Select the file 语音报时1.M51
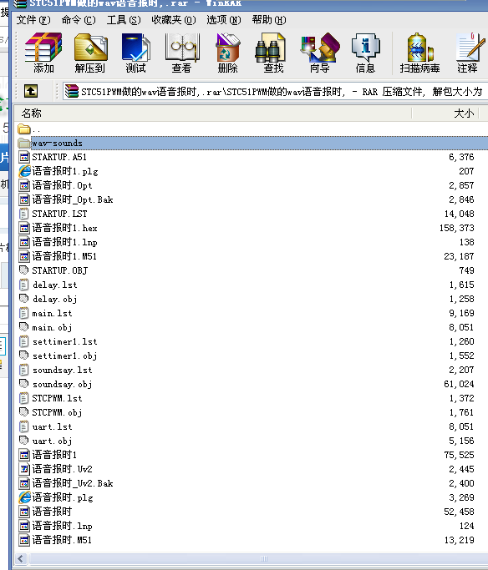The height and width of the screenshot is (570, 488). [64, 256]
